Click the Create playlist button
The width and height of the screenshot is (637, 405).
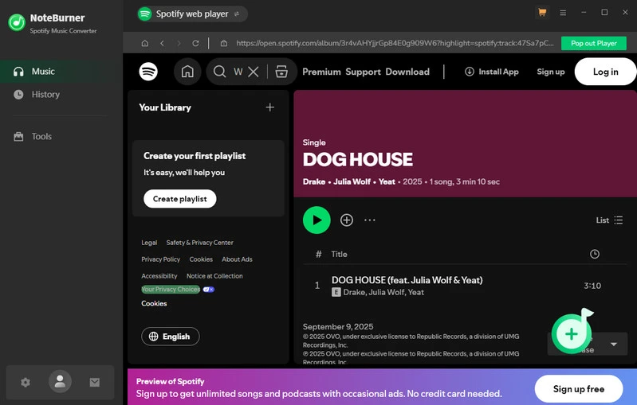pos(179,199)
